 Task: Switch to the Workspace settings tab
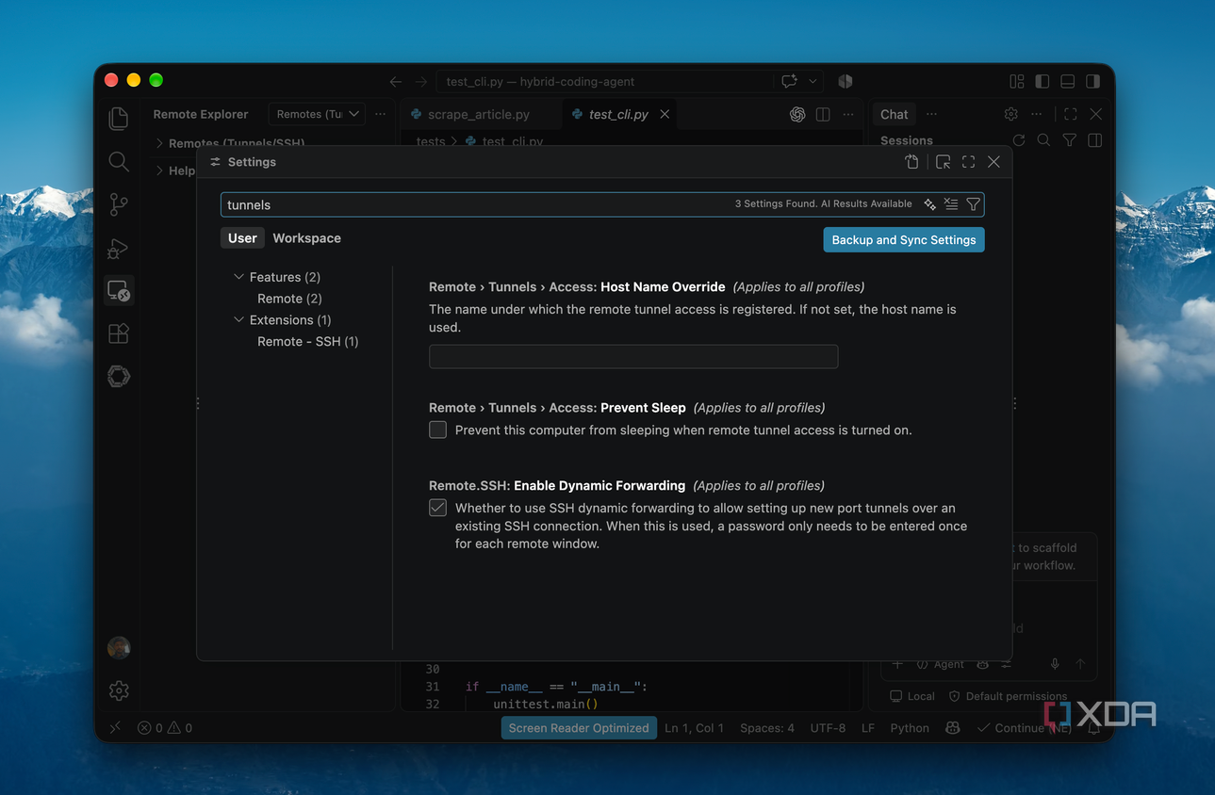(x=306, y=238)
